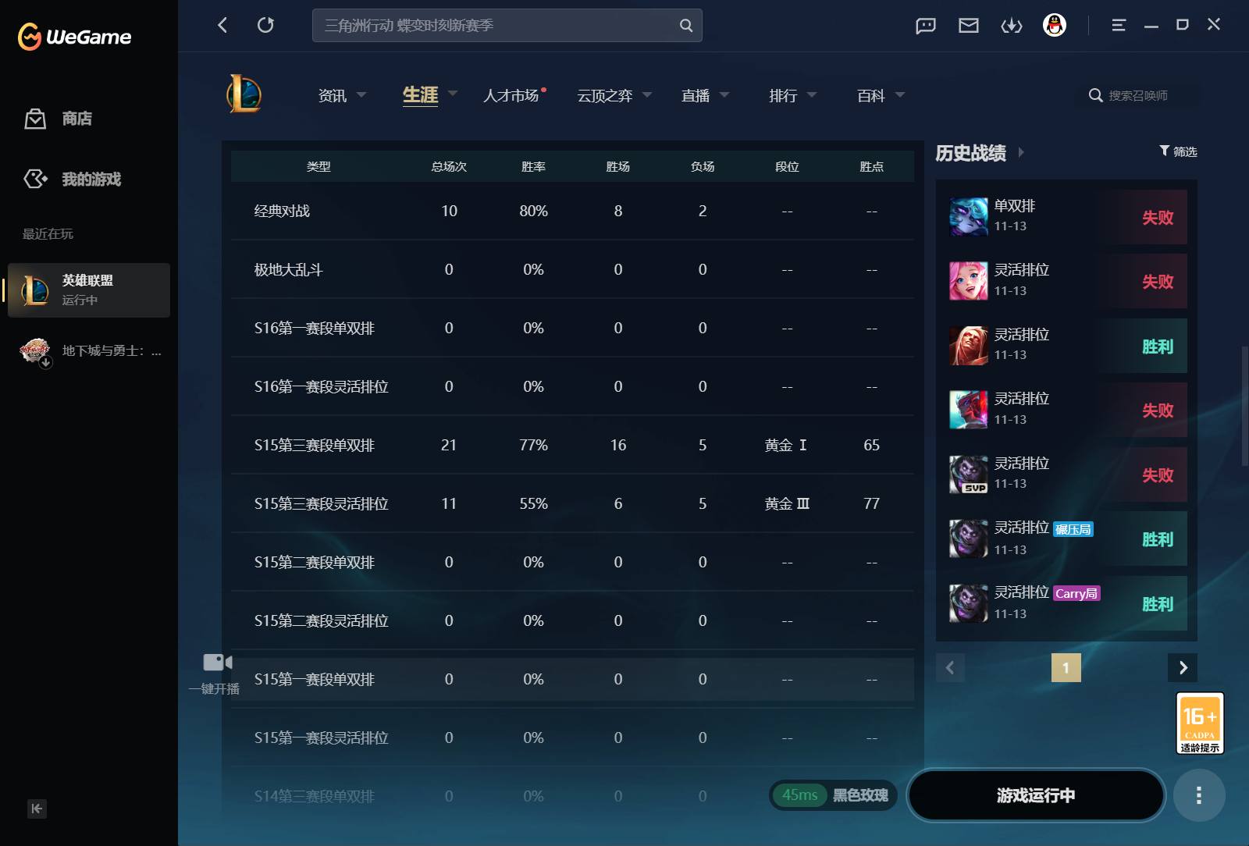
Task: Open the 人才市场 tab
Action: pyautogui.click(x=511, y=95)
